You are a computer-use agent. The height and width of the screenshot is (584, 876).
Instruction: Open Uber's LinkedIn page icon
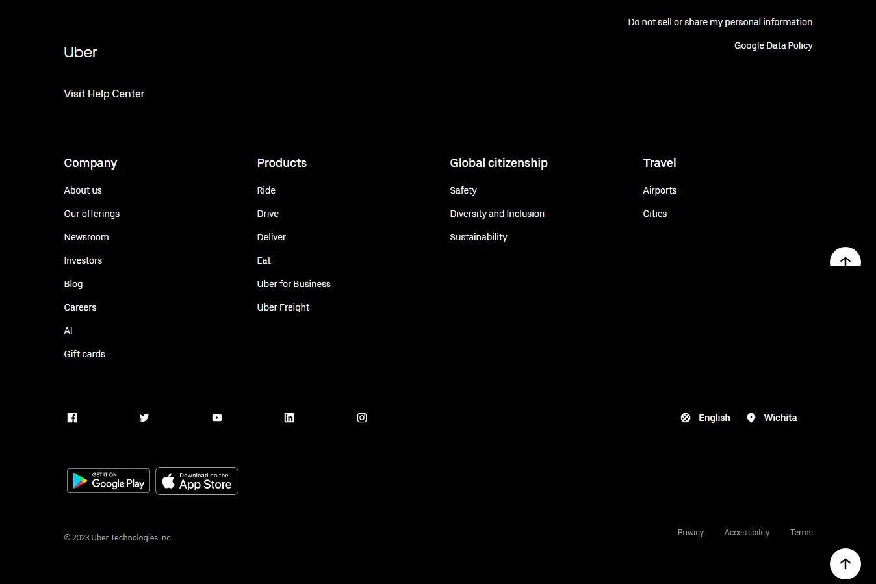tap(289, 418)
